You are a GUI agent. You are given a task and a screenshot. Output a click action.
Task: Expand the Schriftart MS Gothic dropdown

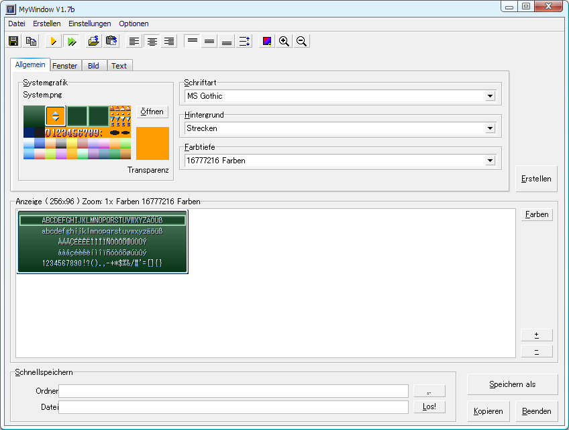point(490,96)
